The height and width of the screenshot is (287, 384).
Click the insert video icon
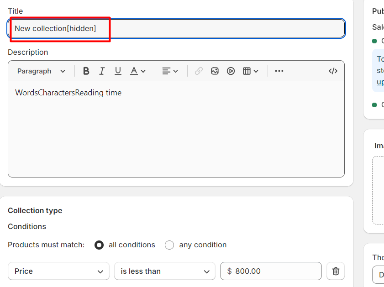[231, 71]
